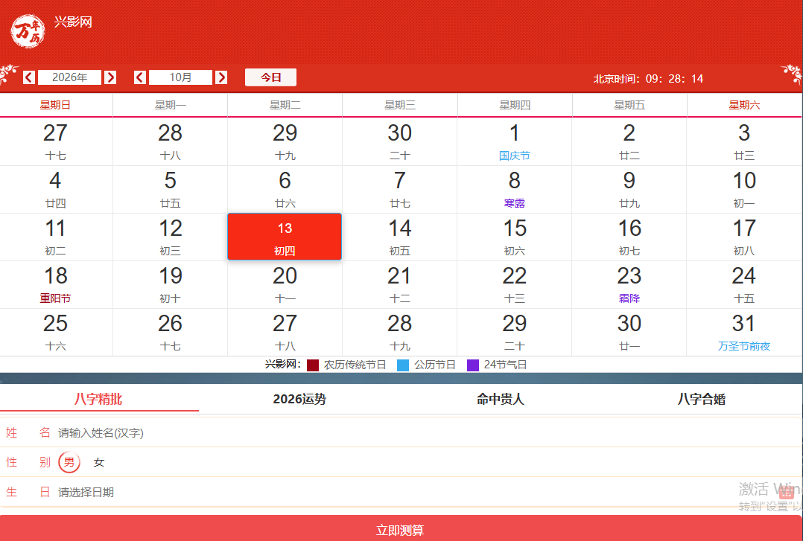
Task: Select date 8 寒露
Action: [515, 189]
